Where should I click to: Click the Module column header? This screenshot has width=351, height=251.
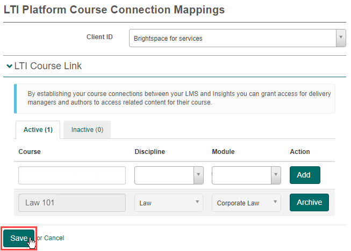point(223,152)
